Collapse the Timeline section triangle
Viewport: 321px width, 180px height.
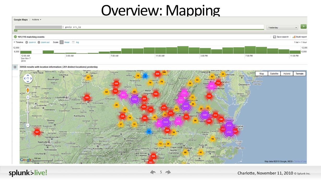14,42
